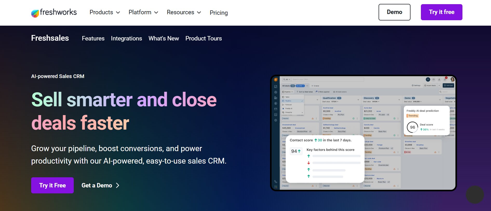Viewport: 491px width, 211px height.
Task: Select the deals dollar icon in the CRM sidebar
Action: pyautogui.click(x=276, y=103)
